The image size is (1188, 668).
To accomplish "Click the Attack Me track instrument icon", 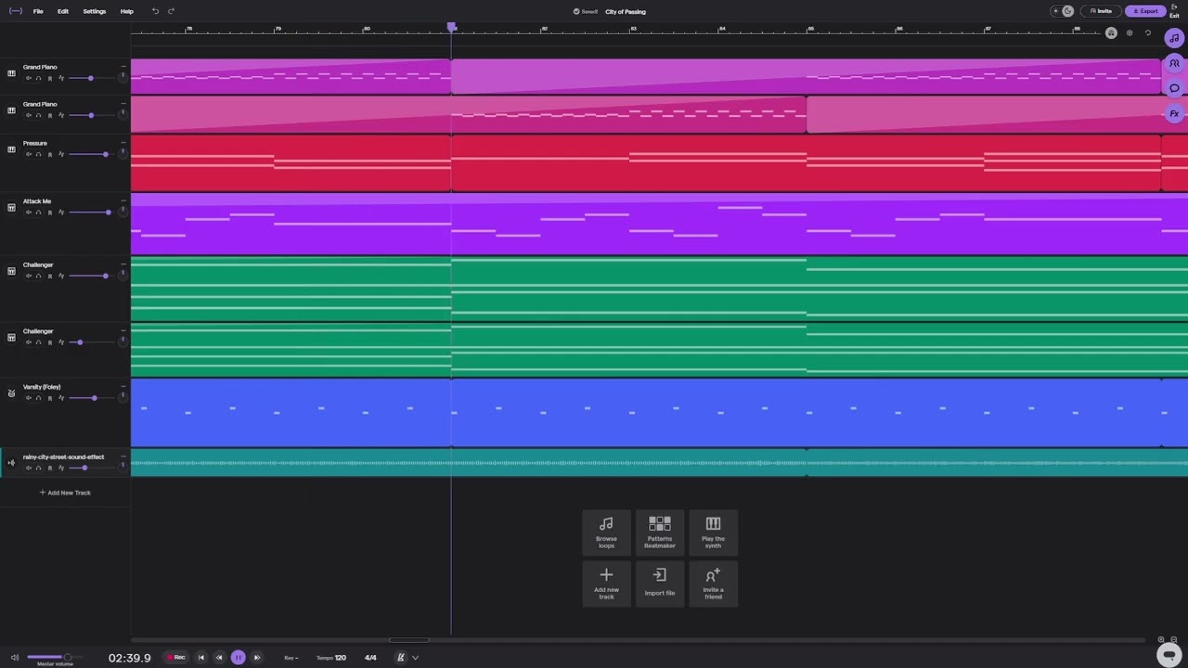I will [x=11, y=207].
